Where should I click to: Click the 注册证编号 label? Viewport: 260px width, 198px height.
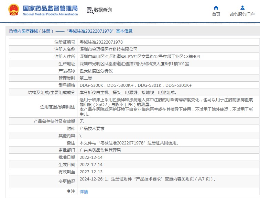point(65,42)
